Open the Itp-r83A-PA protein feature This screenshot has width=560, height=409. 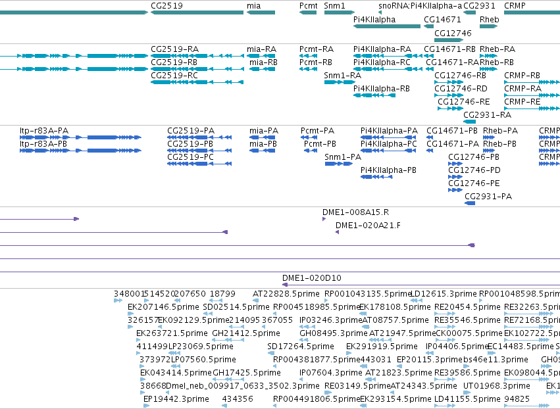click(x=80, y=137)
